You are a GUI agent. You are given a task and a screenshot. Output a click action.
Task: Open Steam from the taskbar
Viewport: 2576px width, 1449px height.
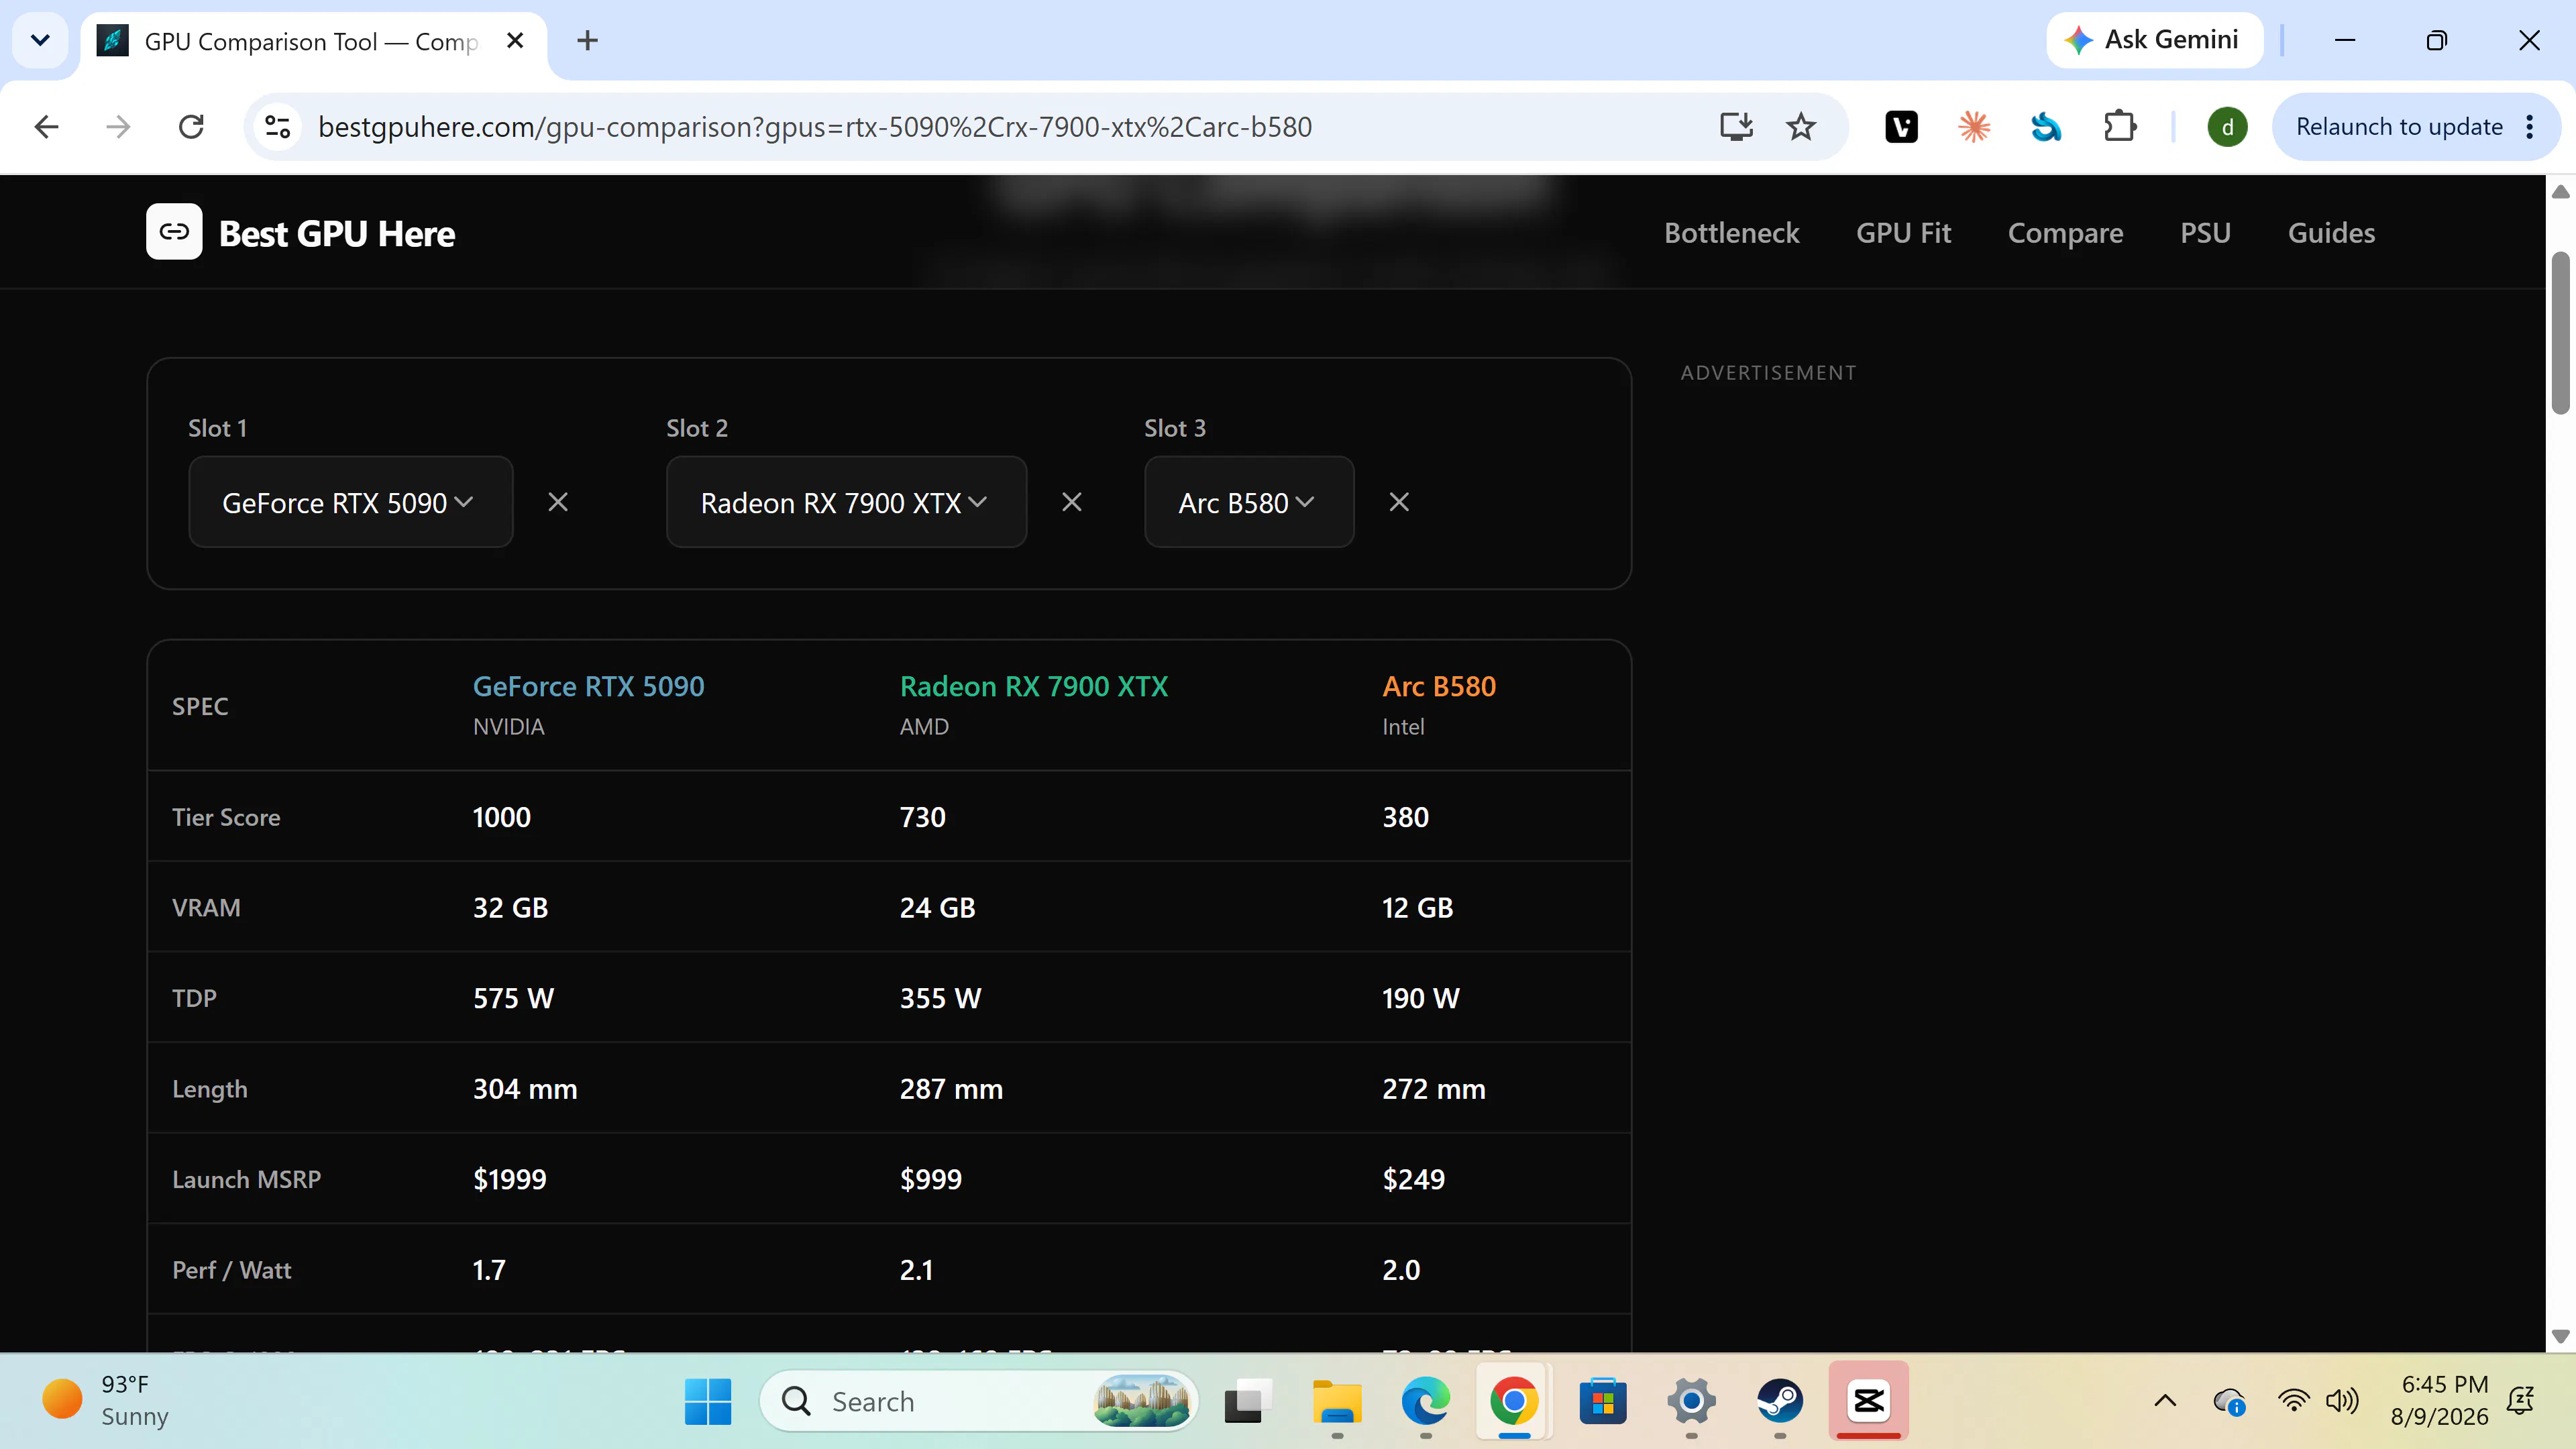click(1780, 1401)
